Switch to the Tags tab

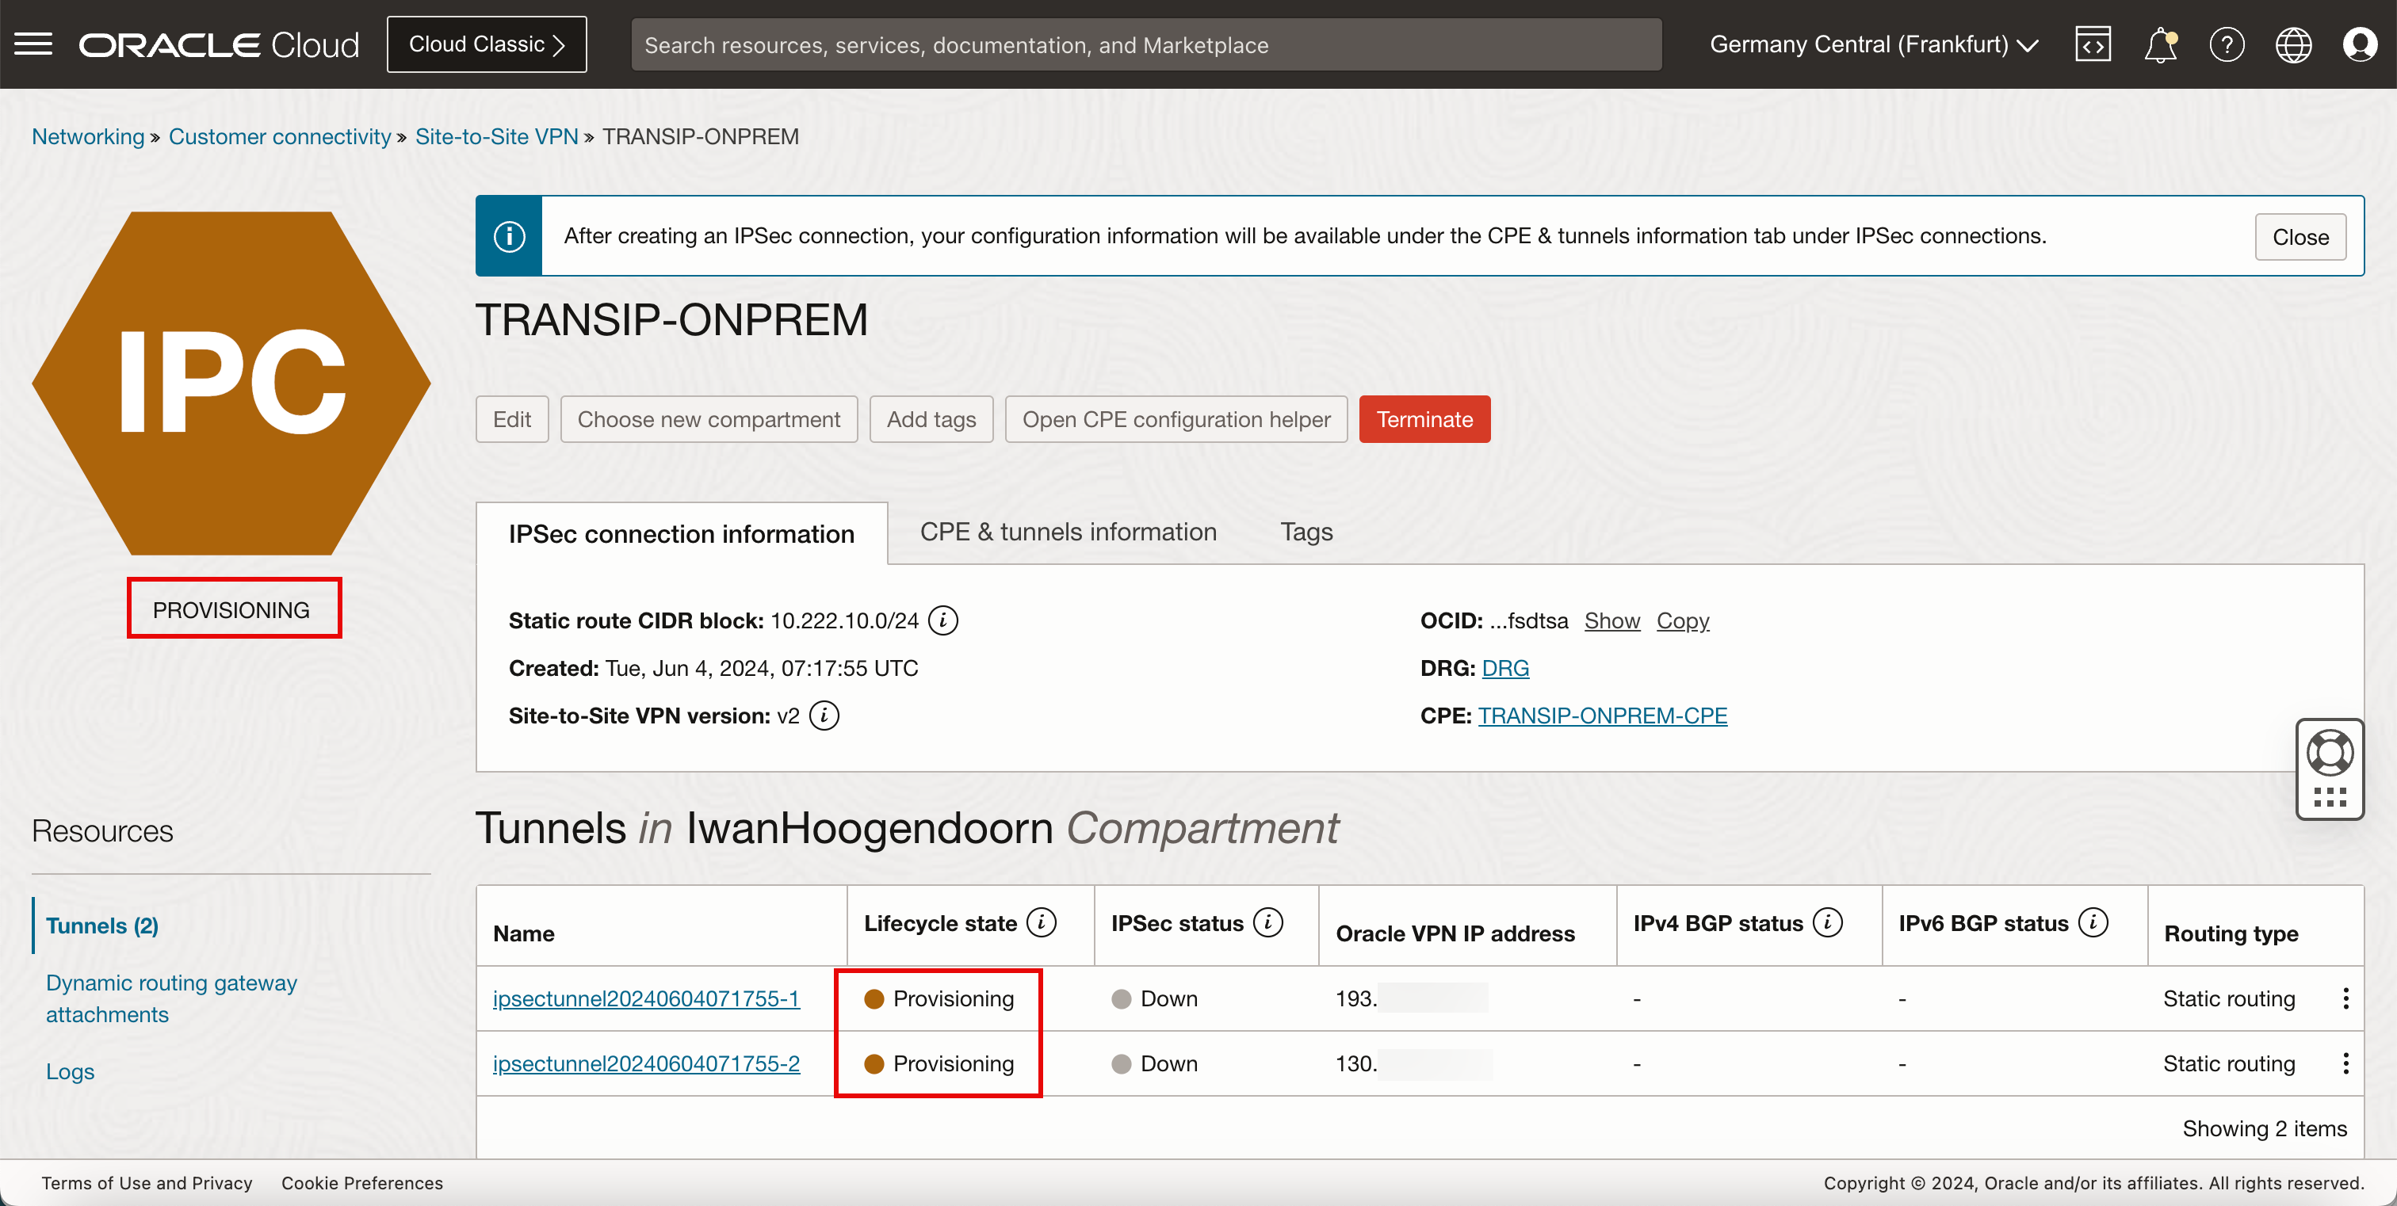[x=1306, y=532]
